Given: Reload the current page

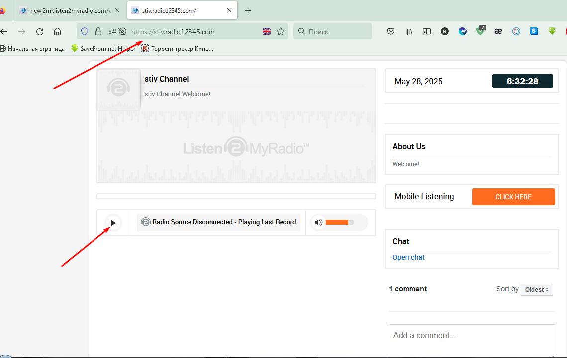Looking at the screenshot, I should point(40,32).
